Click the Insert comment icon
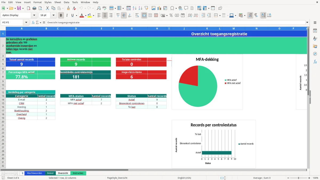This screenshot has width=320, height=180. click(186, 8)
